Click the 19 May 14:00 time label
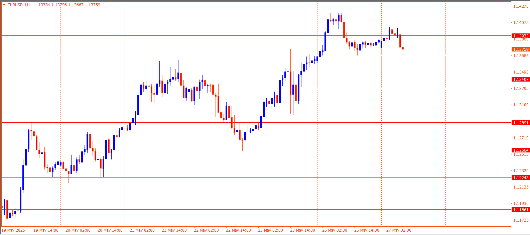Viewport: 530px width, 235px height. tap(46, 230)
